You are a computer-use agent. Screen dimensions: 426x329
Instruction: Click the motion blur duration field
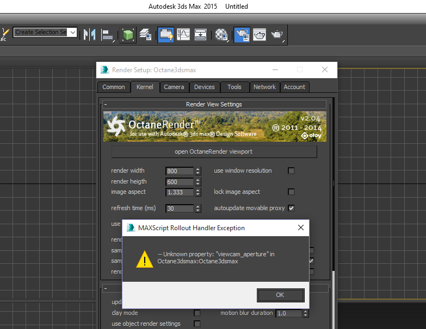coord(289,313)
